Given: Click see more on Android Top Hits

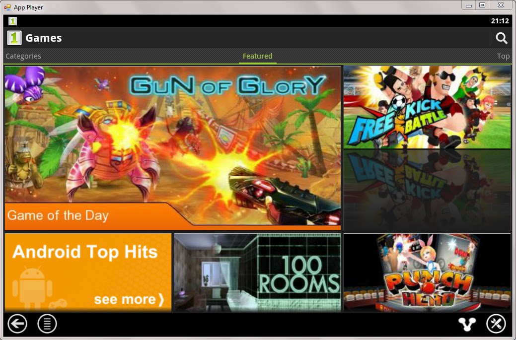Looking at the screenshot, I should click(129, 300).
